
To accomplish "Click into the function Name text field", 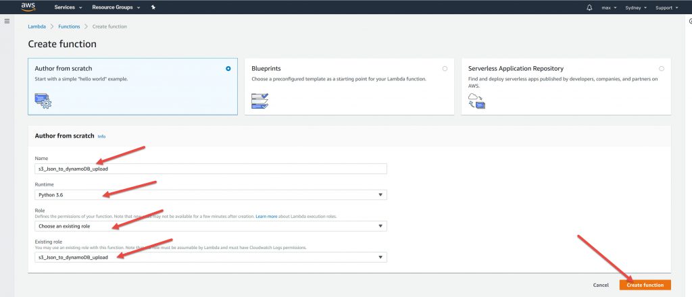I will click(210, 169).
